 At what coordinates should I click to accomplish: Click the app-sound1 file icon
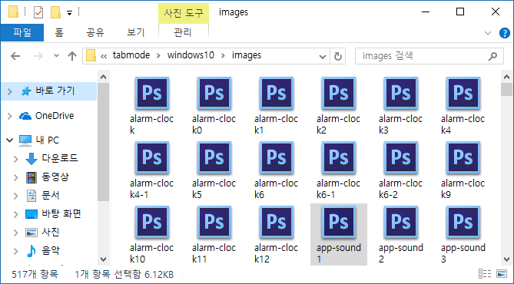tap(339, 222)
